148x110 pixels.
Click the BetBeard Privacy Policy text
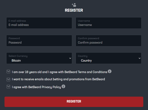point(45,87)
